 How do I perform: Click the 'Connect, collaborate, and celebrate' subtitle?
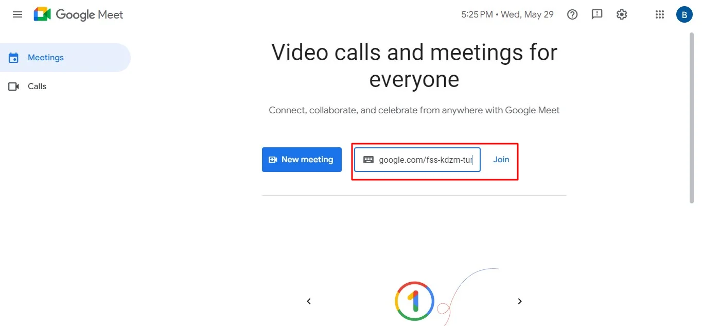click(414, 110)
